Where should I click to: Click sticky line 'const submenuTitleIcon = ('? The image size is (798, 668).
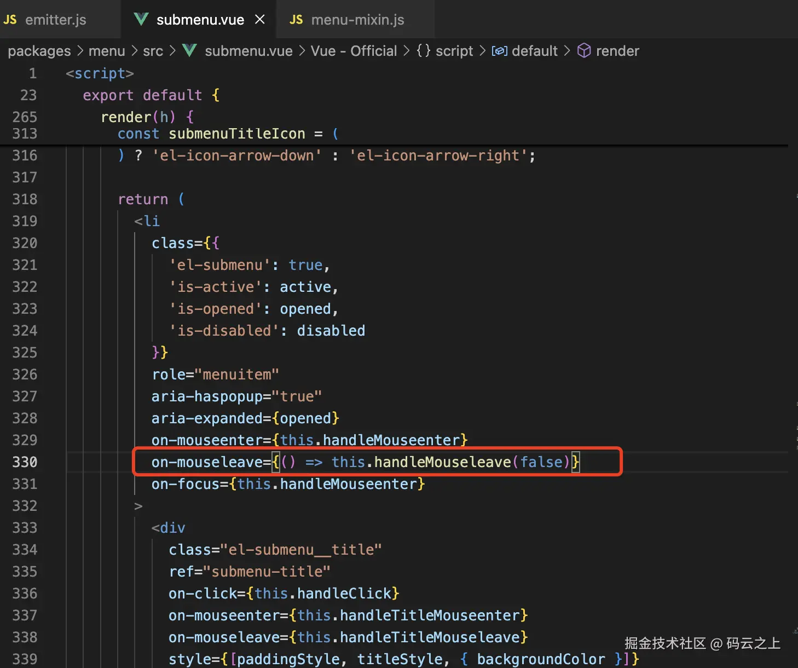tap(228, 134)
